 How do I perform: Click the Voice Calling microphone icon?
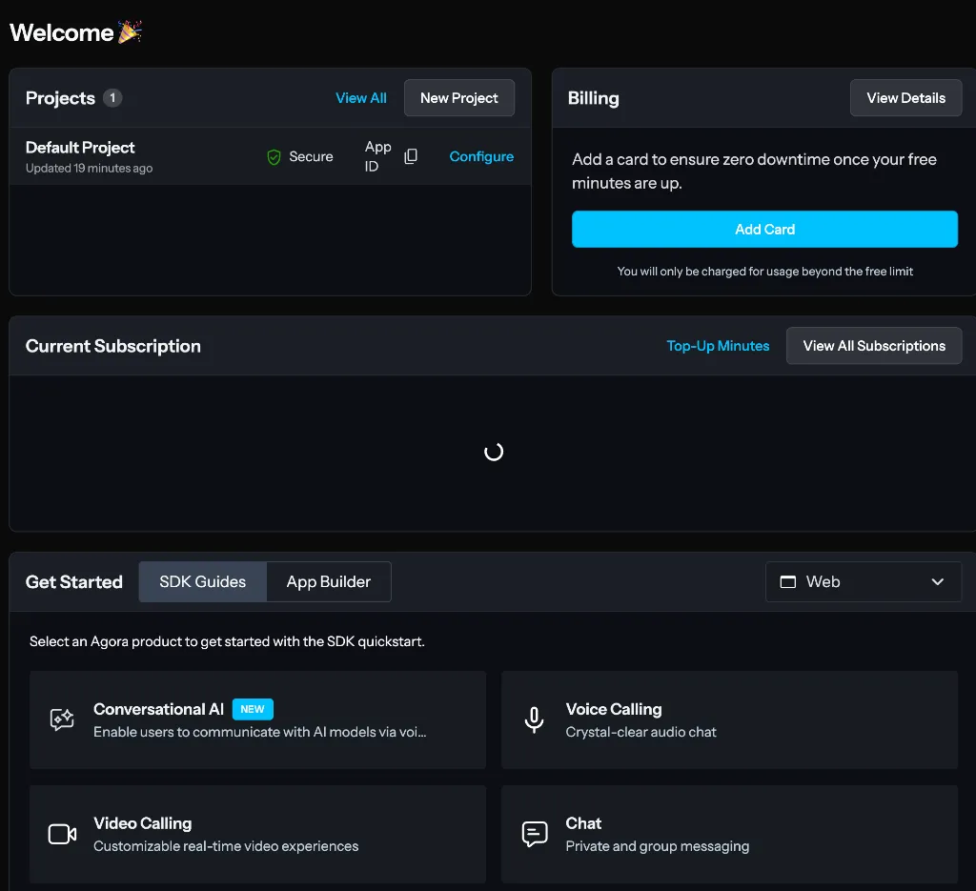534,719
